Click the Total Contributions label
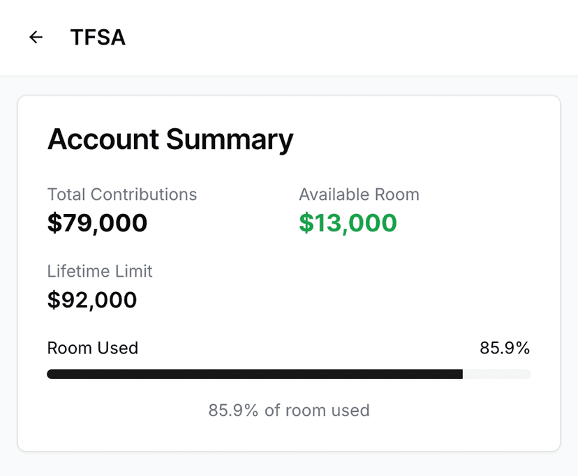Screen dimensions: 578x476 pyautogui.click(x=121, y=194)
